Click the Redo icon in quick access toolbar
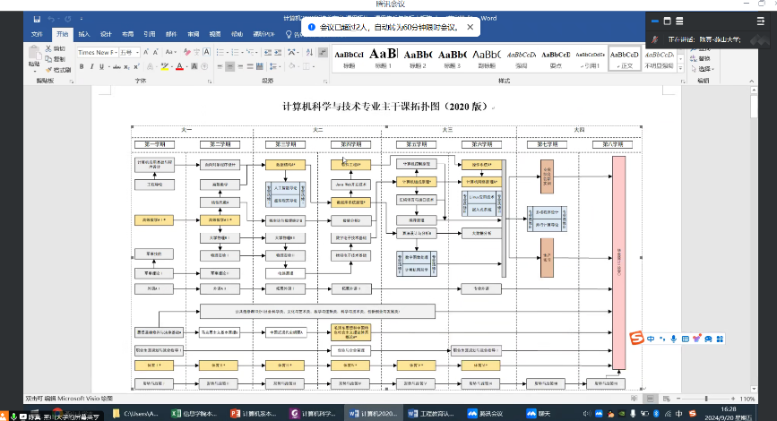777x421 pixels. [68, 20]
